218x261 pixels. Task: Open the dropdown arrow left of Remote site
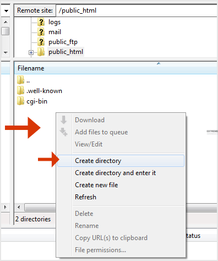point(6,11)
